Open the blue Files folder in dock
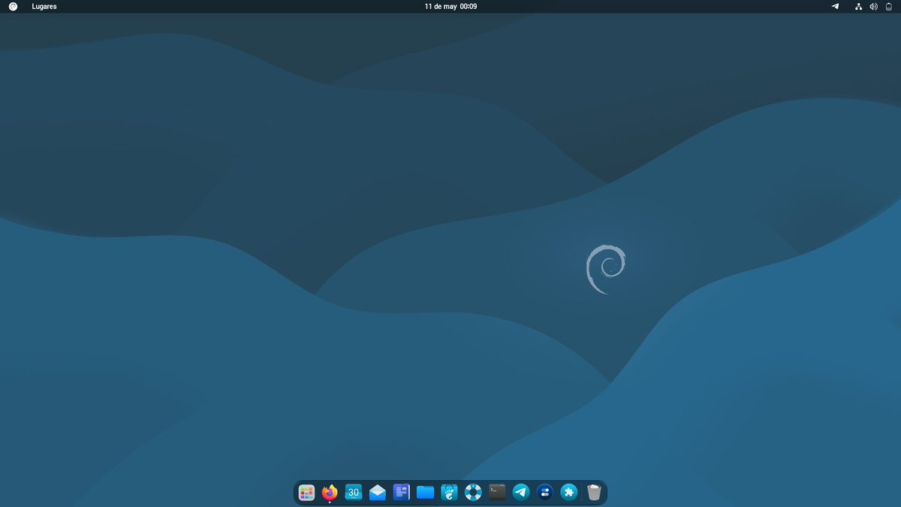The image size is (901, 507). pos(425,493)
